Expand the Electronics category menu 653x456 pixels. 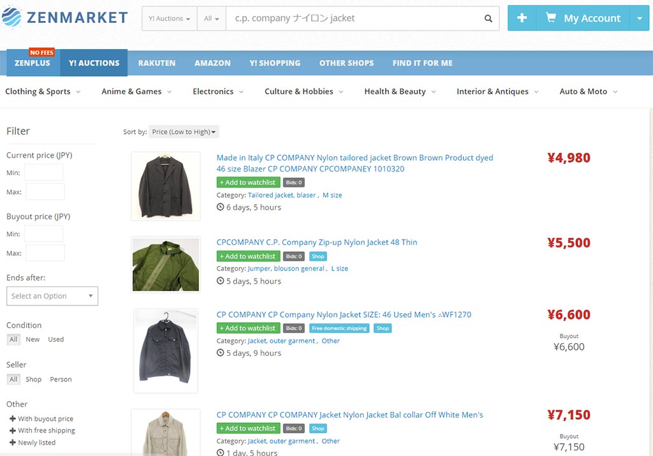(218, 92)
